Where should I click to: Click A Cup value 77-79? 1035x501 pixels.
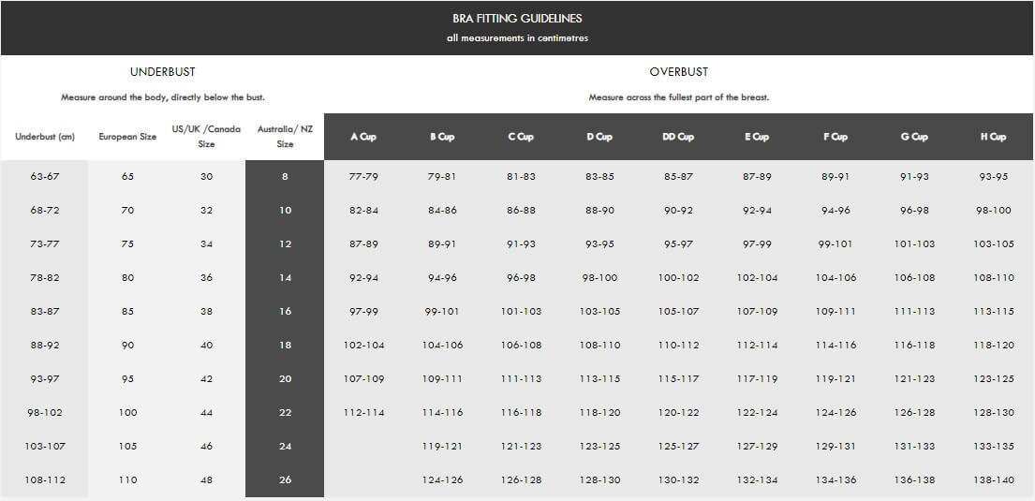pyautogui.click(x=363, y=177)
